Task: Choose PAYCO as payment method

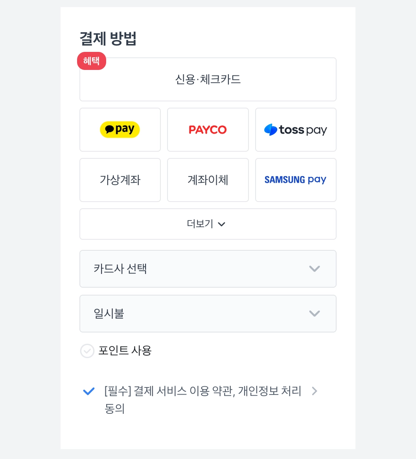Action: click(x=208, y=130)
